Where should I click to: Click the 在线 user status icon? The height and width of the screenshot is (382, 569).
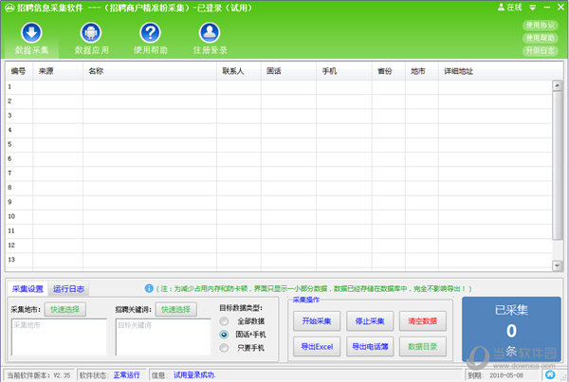point(500,7)
